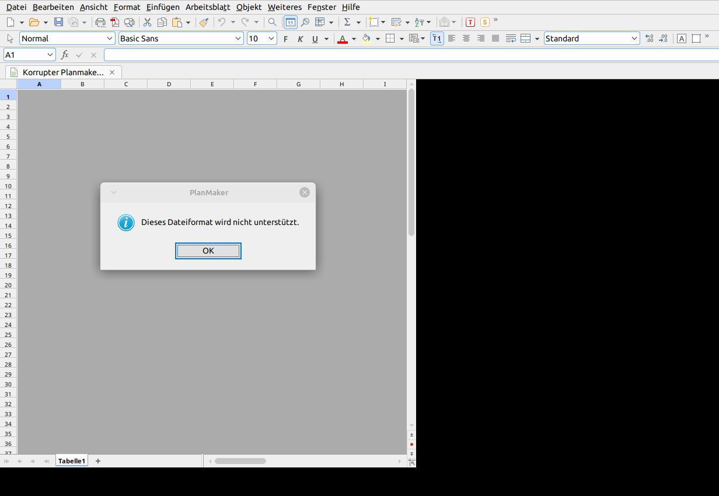The width and height of the screenshot is (719, 496).
Task: Toggle justified alignment
Action: click(x=495, y=38)
